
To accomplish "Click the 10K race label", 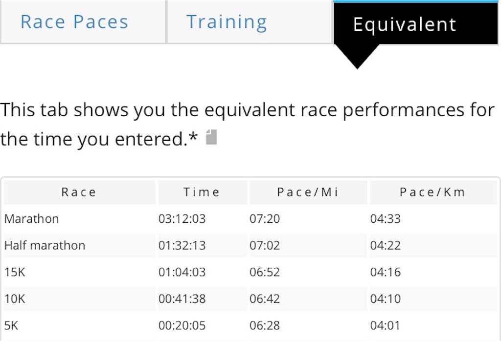I will pos(15,299).
